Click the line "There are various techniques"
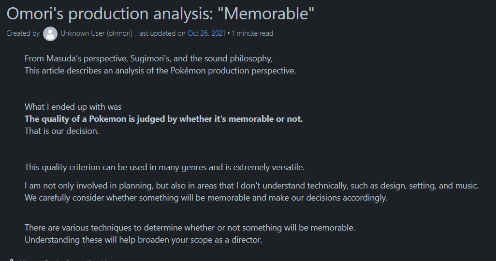496x261 pixels. pyautogui.click(x=190, y=227)
